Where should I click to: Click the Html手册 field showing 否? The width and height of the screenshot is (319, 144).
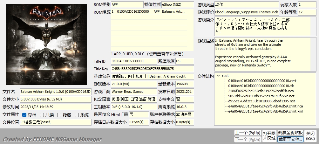(139, 114)
